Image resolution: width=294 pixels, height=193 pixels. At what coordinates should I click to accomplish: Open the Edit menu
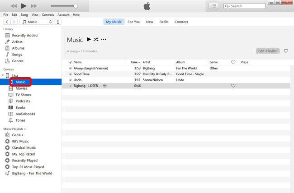[14, 14]
